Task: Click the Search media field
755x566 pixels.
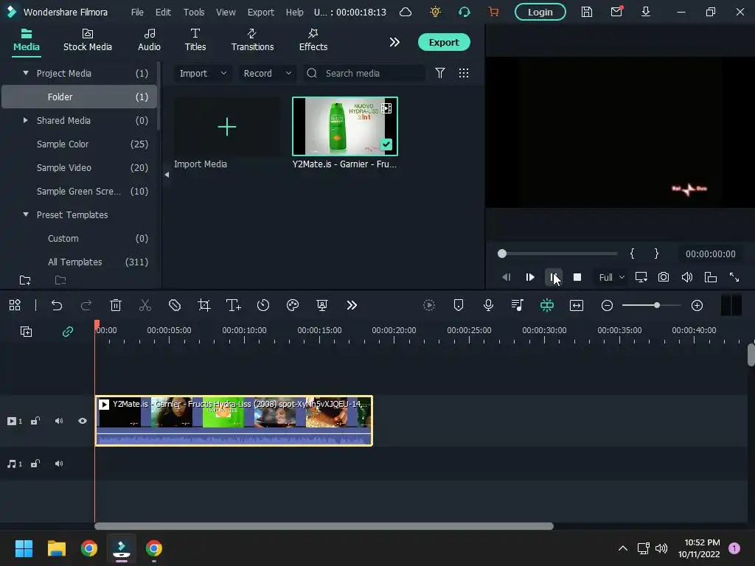Action: (x=364, y=73)
